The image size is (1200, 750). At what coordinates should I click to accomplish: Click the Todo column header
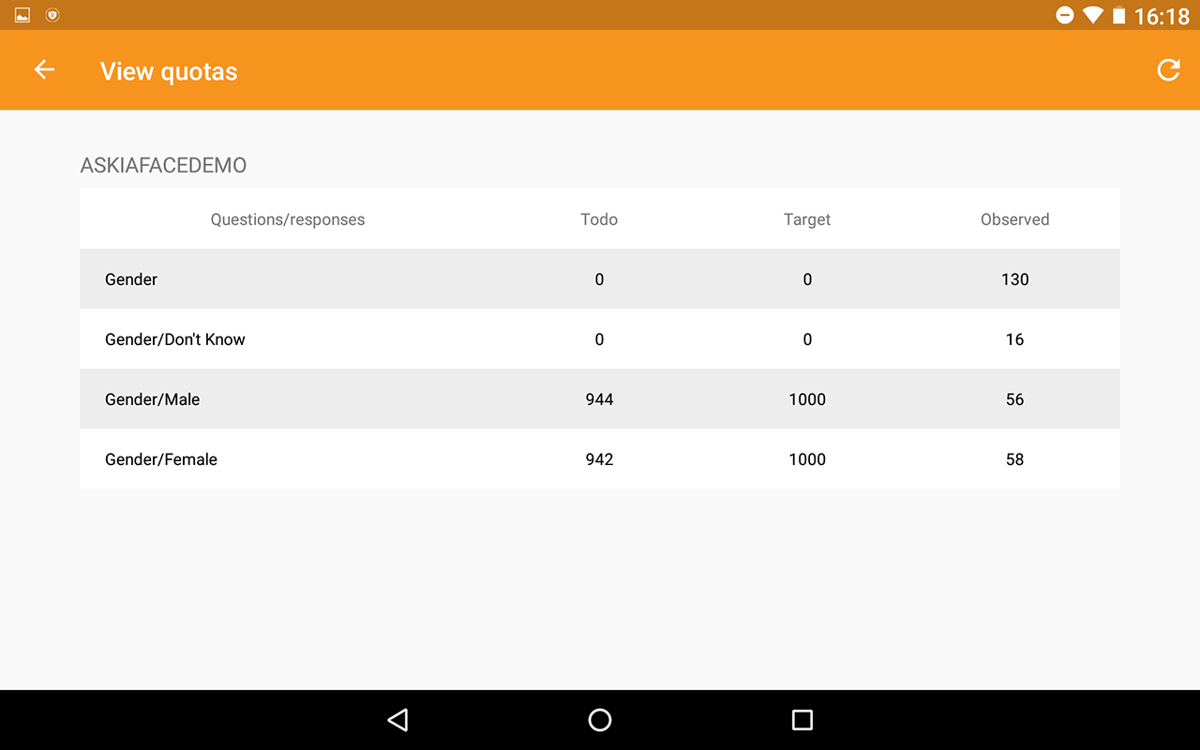tap(599, 219)
